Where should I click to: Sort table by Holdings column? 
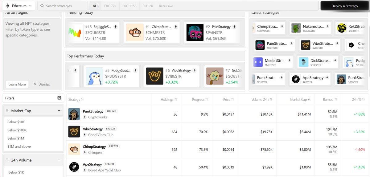(x=169, y=100)
